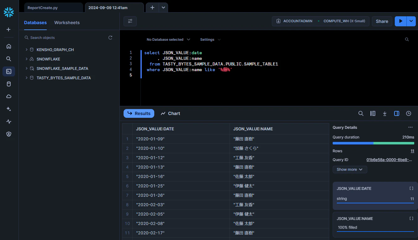Run the query with play button
The image size is (418, 240).
point(400,21)
